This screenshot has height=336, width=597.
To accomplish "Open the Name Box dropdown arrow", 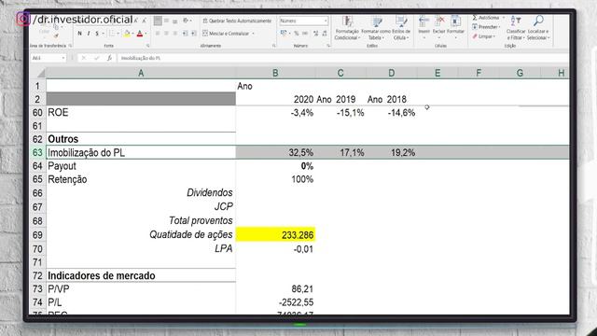I will coord(63,58).
